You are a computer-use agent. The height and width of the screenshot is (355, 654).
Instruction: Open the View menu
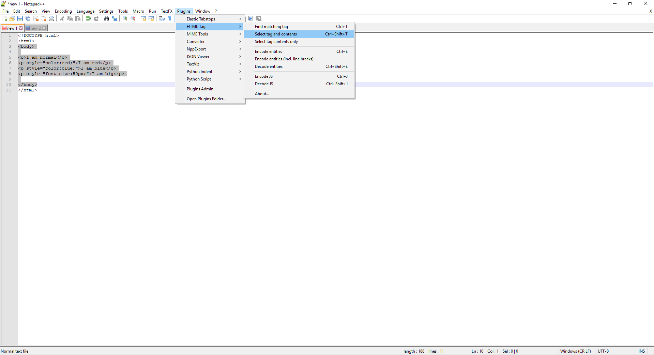[46, 11]
